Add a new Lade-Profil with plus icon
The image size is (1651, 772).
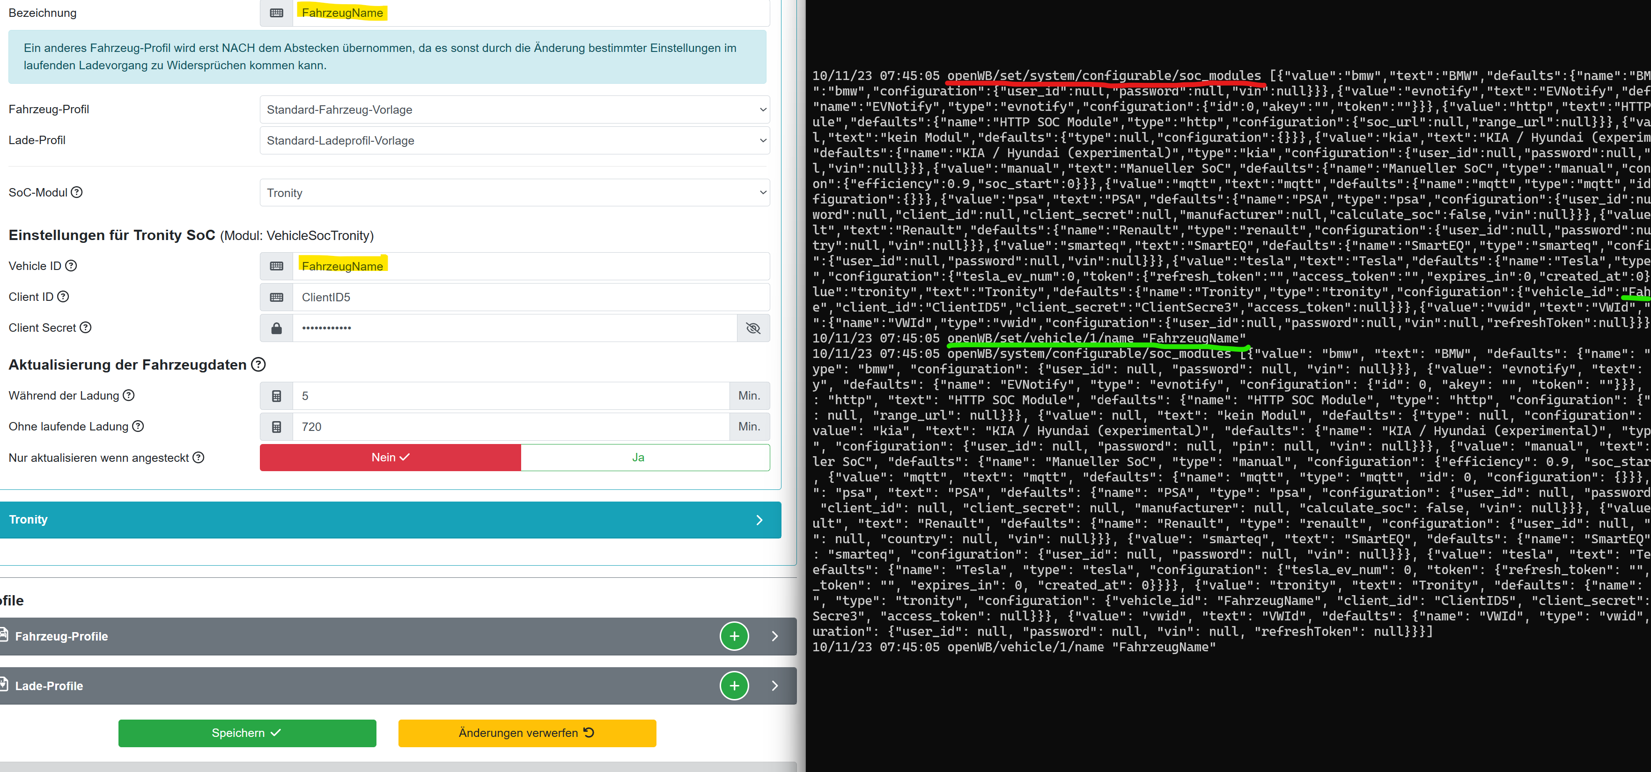734,685
